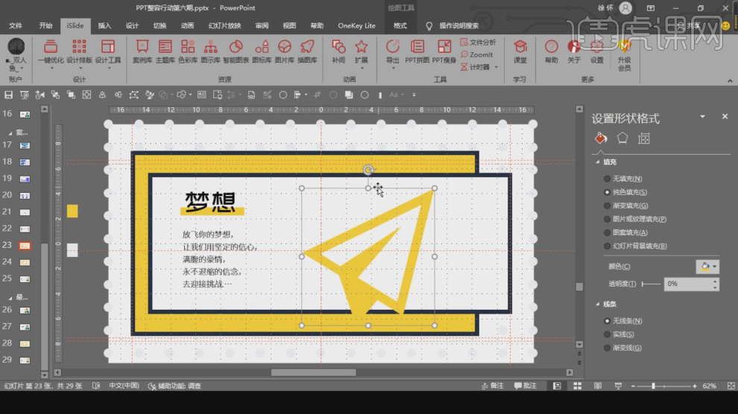Click 备注 notes button in status bar
738x414 pixels.
coord(492,386)
